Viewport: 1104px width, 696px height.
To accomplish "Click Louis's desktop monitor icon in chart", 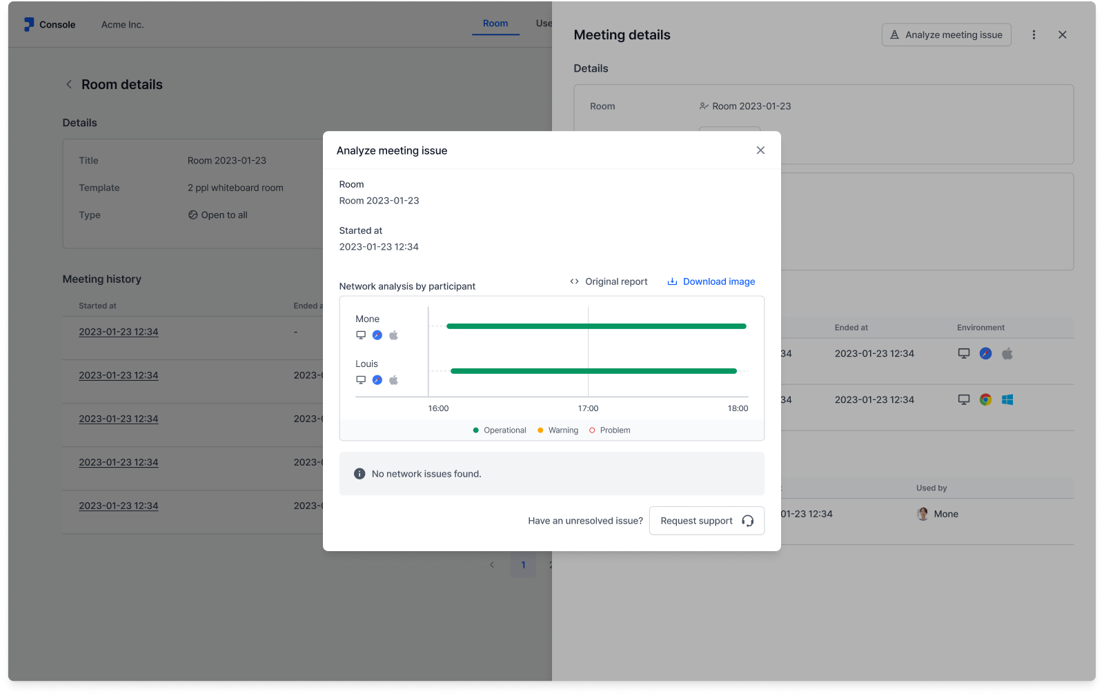I will 361,380.
